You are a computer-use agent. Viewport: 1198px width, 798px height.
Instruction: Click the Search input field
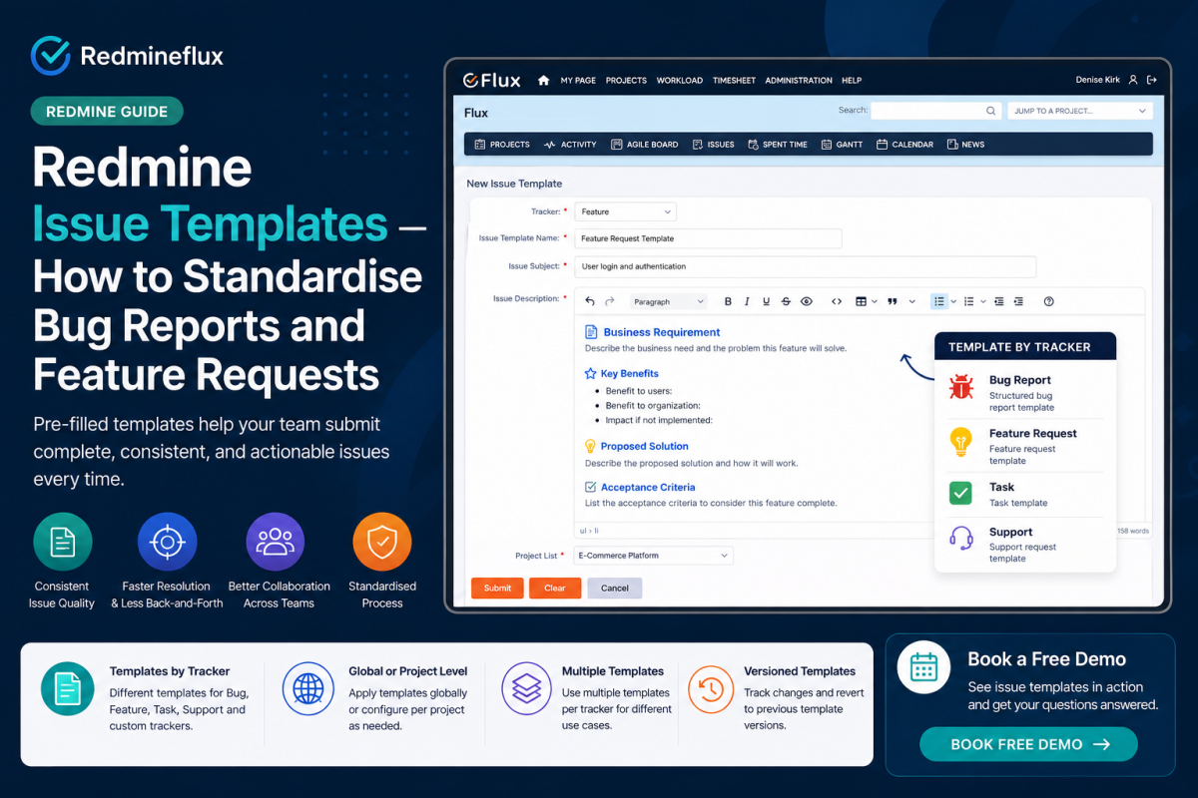point(935,111)
